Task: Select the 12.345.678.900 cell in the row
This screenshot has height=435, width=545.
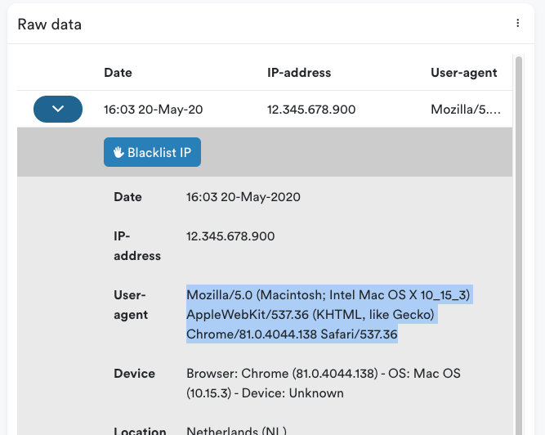Action: pos(311,110)
